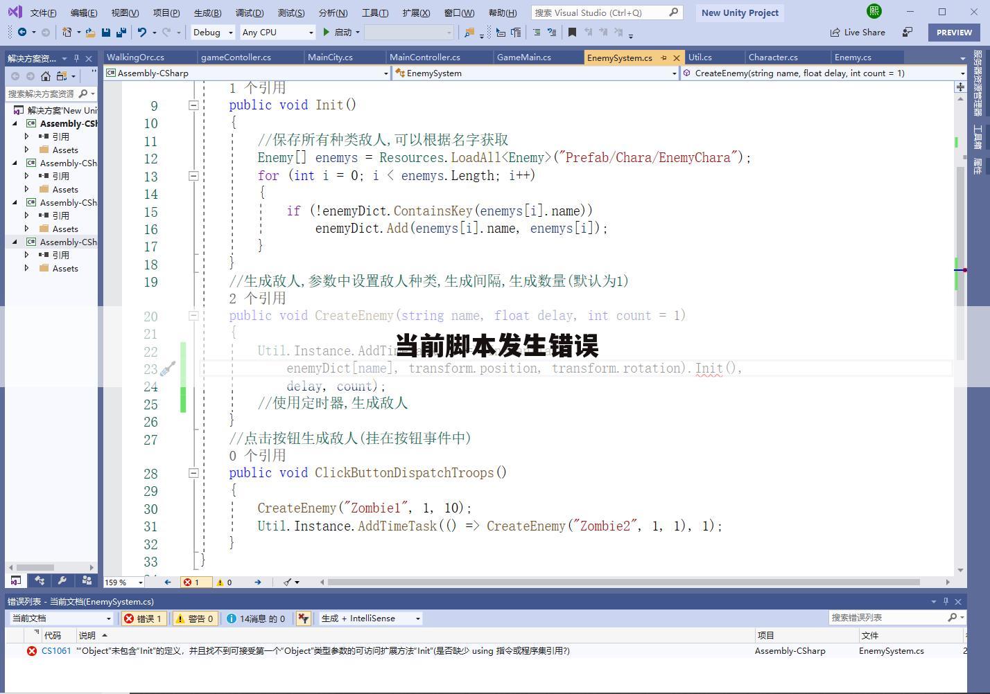Collapse the ClickButtonDispatchTroops method on line 28

coord(193,473)
